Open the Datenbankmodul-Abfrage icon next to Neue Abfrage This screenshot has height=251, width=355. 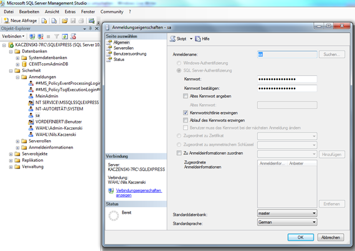(x=44, y=21)
